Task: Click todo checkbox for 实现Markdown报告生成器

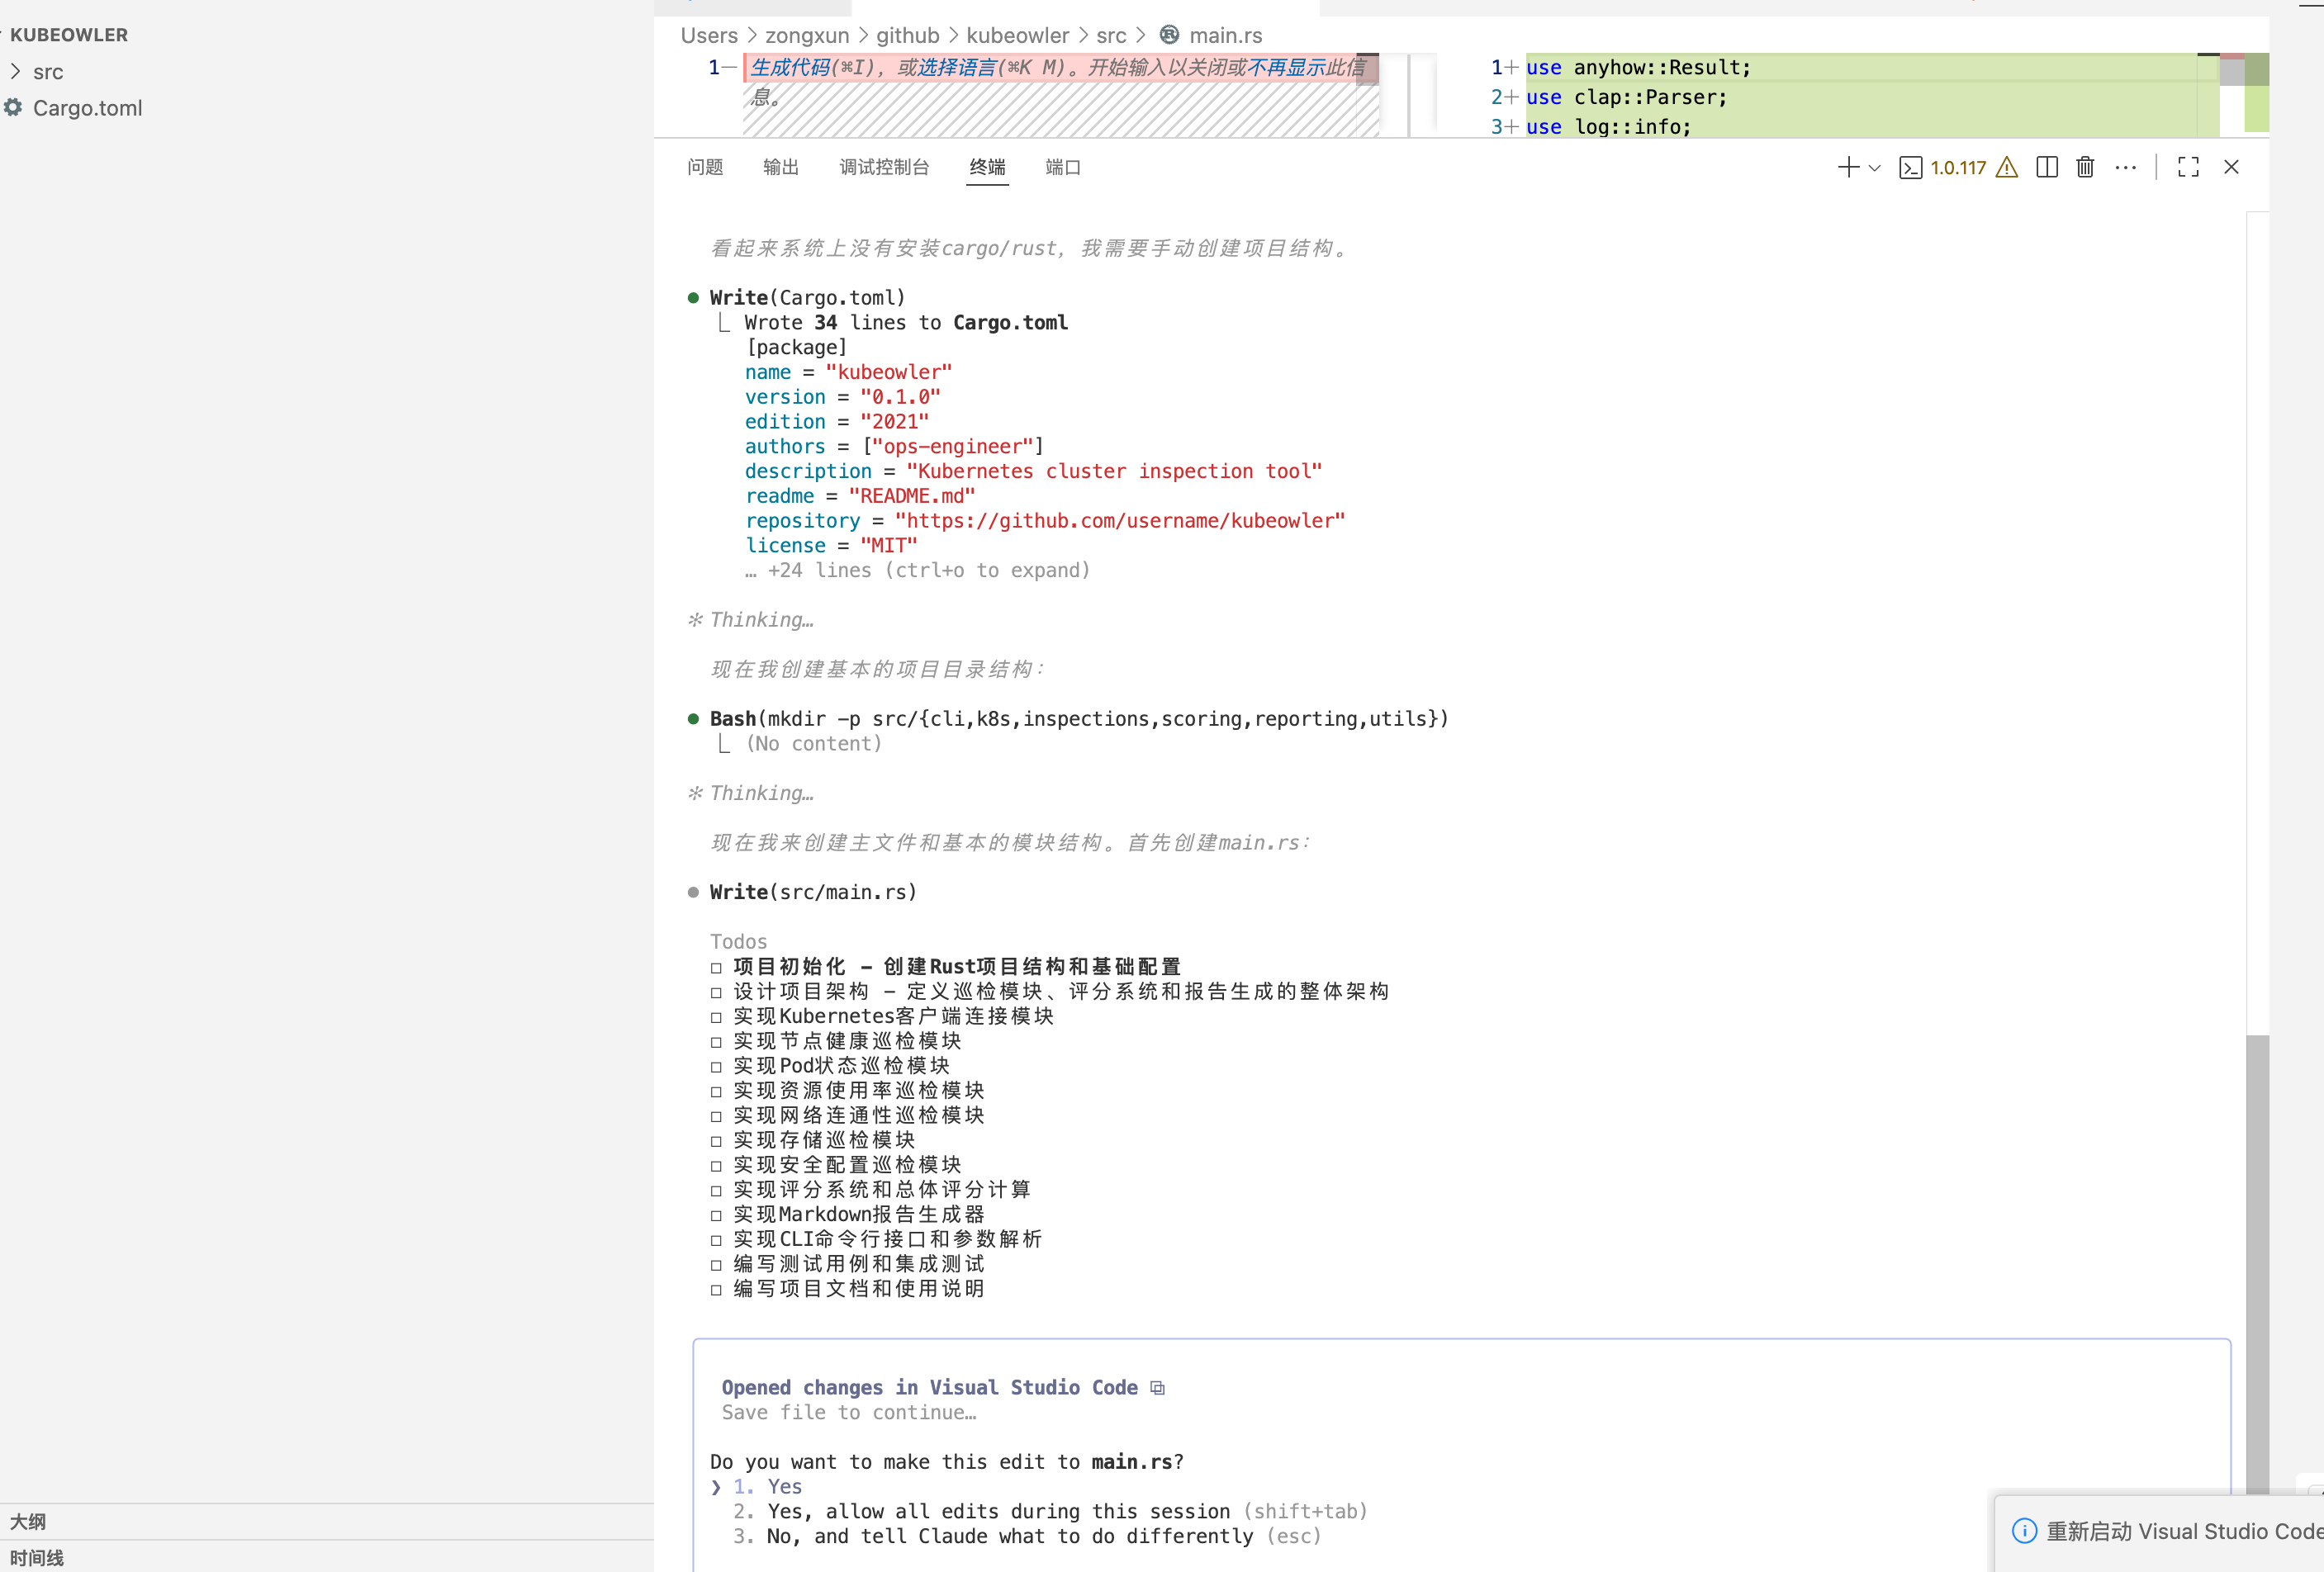Action: tap(716, 1215)
